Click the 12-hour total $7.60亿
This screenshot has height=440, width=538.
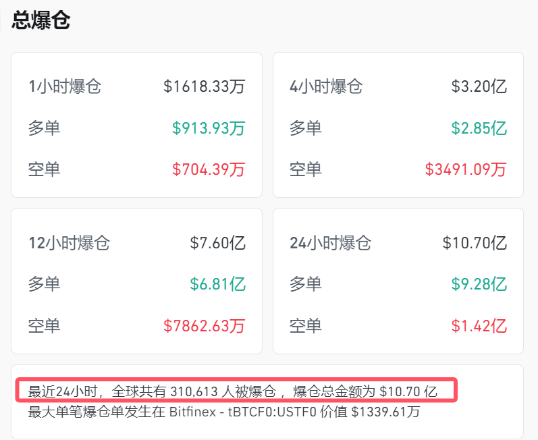click(217, 242)
